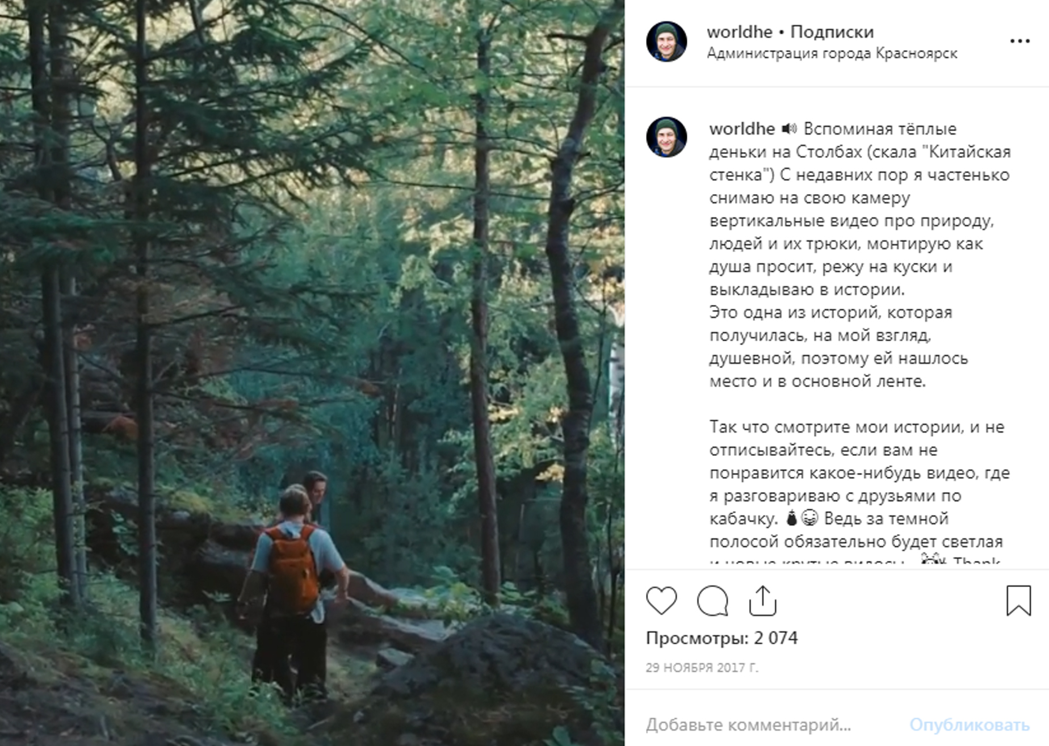Like the post with the heart icon
Viewport: 1049px width, 746px height.
pyautogui.click(x=661, y=601)
